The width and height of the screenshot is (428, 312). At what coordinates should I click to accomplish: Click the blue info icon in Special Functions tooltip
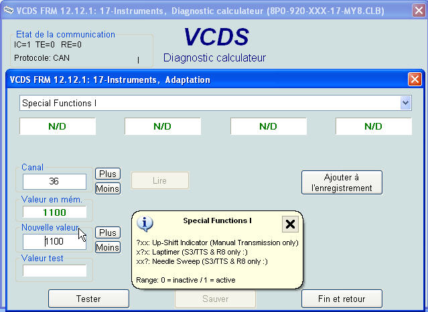pyautogui.click(x=145, y=224)
